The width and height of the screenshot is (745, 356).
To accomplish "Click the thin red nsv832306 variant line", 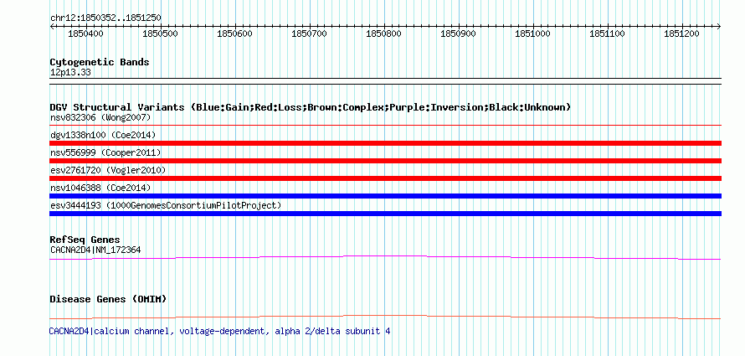I will (x=385, y=125).
